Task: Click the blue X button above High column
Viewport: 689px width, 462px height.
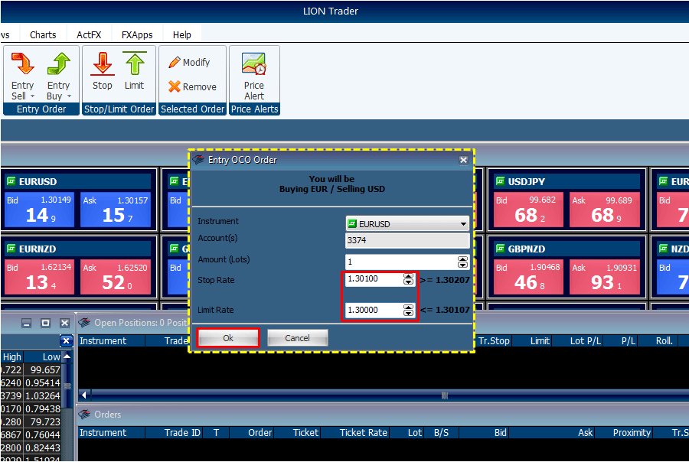Action: pos(66,341)
